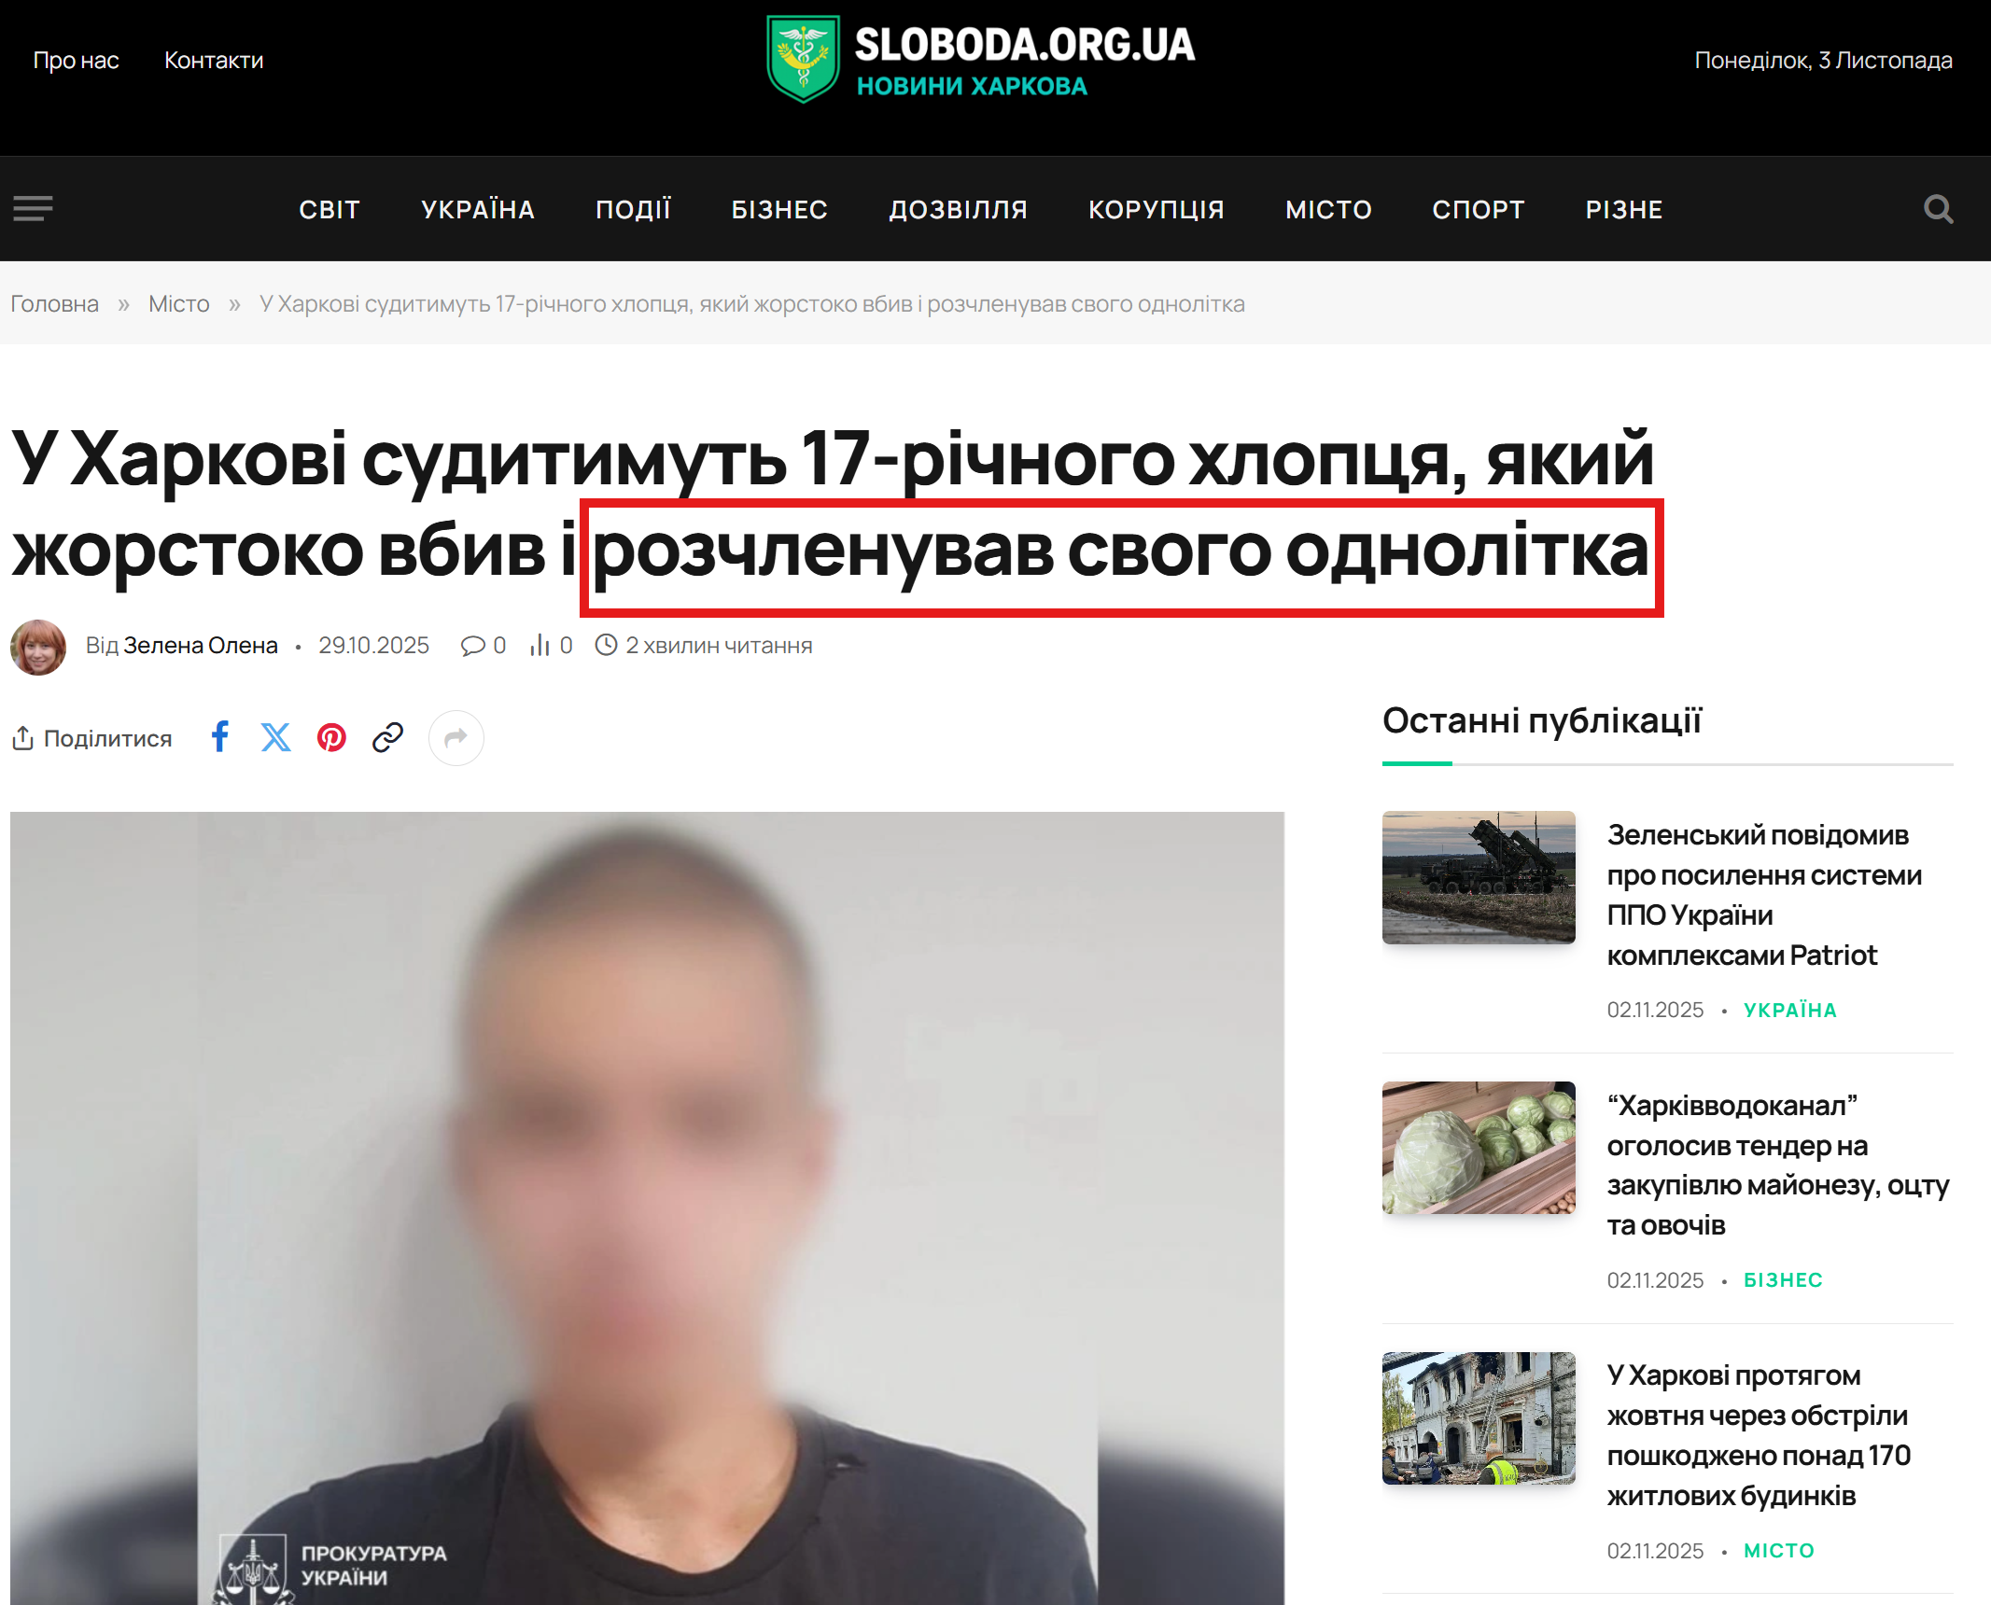
Task: Go to Головна in breadcrumbs
Action: (54, 304)
